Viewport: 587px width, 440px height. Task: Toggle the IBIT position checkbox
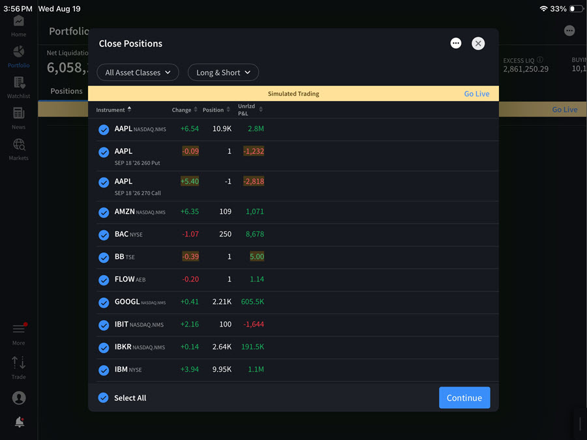coord(104,325)
